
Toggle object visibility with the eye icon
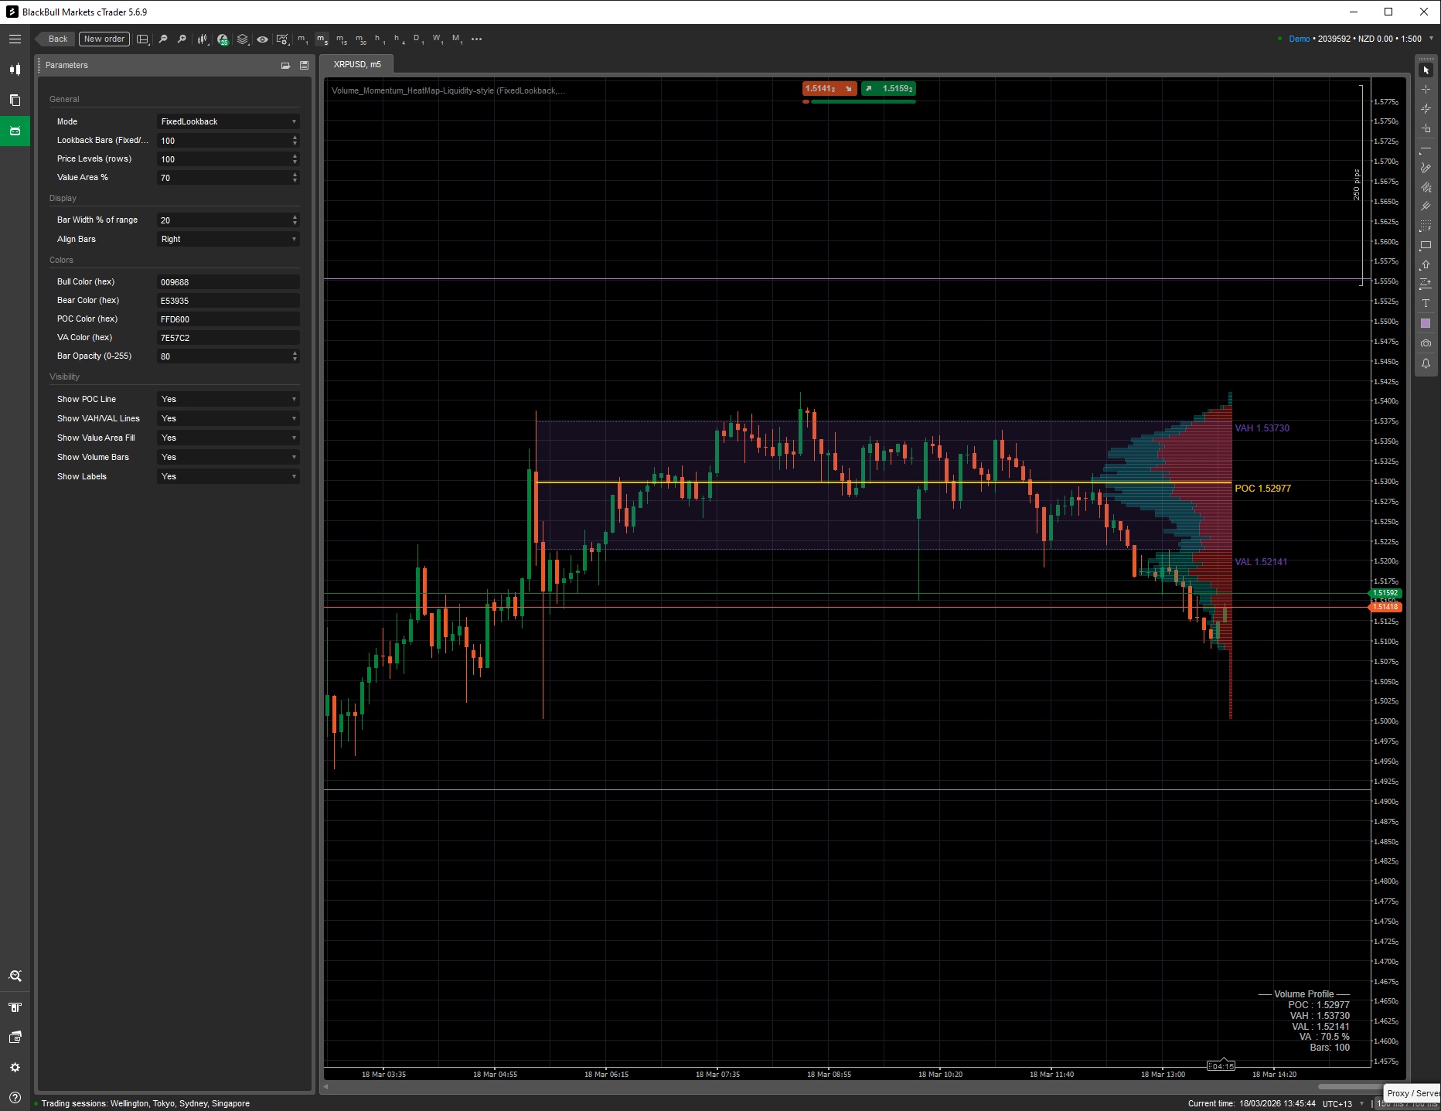[x=261, y=39]
